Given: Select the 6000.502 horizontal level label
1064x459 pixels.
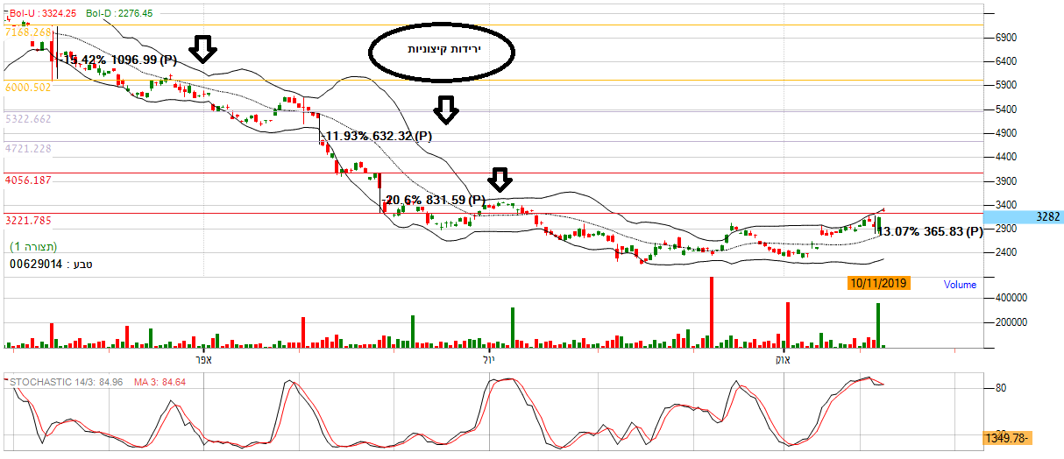Looking at the screenshot, I should coord(28,88).
